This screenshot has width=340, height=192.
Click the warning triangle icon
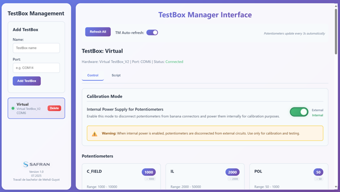click(x=94, y=134)
